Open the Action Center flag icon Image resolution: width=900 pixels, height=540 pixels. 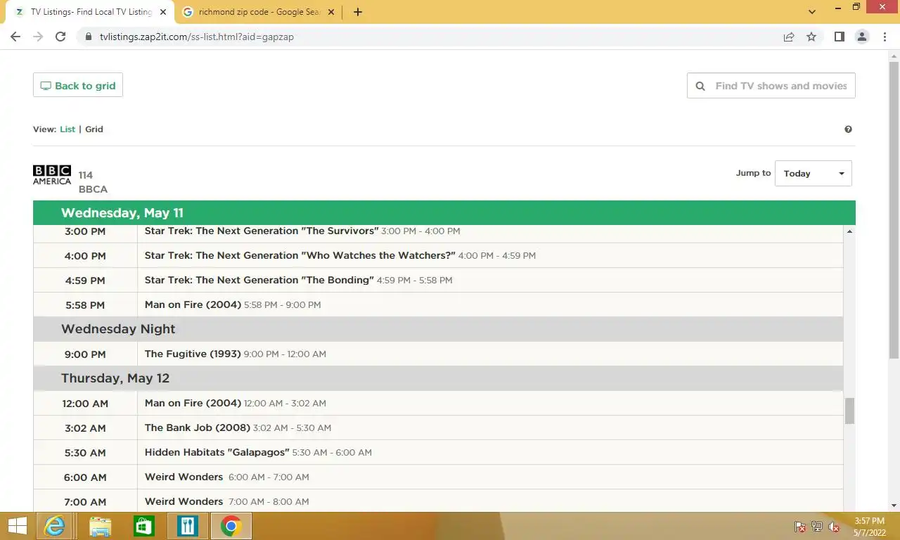pos(799,527)
